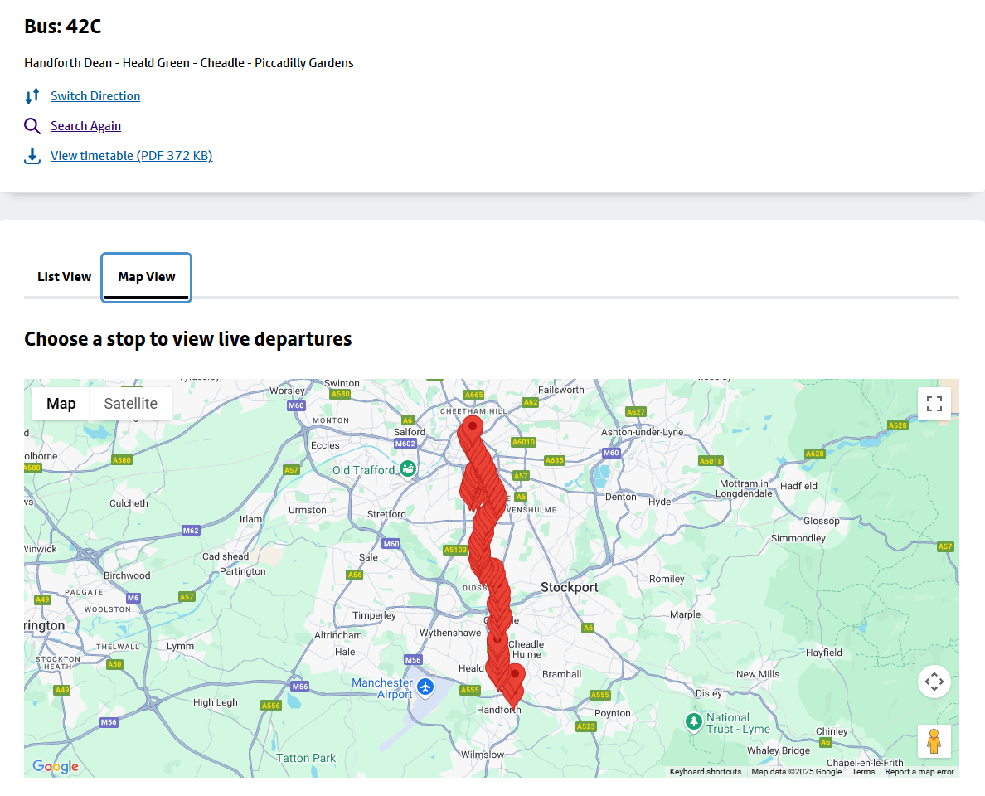Click the Old Trafford stadium marker
The image size is (985, 796).
click(x=408, y=469)
